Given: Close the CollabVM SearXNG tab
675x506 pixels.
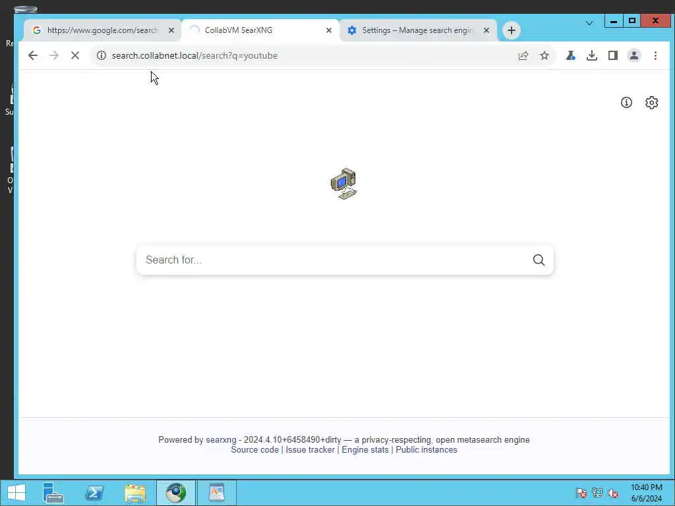Looking at the screenshot, I should (328, 30).
